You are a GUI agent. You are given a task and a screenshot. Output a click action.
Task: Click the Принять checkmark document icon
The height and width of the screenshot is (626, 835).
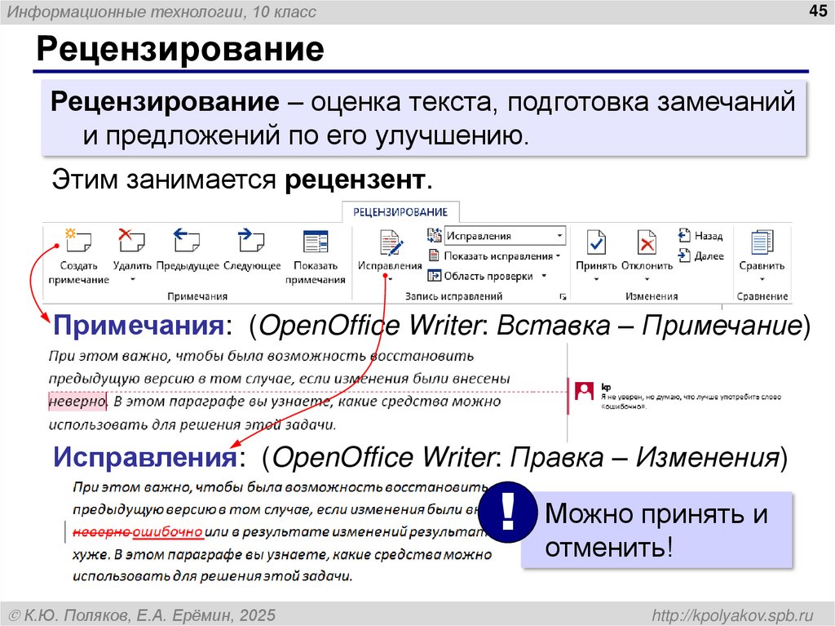click(596, 242)
